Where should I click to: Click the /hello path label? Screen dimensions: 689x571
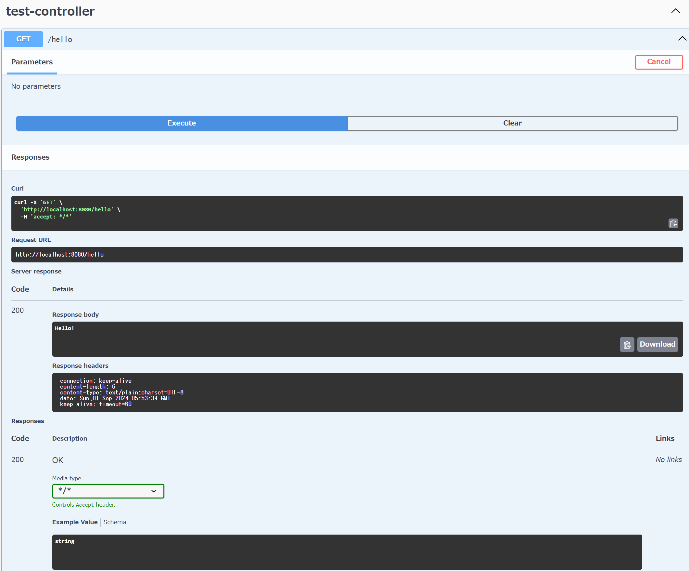tap(60, 39)
